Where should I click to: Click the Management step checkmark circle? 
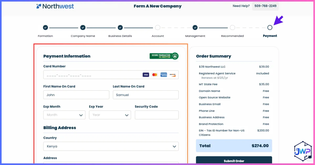tap(195, 27)
